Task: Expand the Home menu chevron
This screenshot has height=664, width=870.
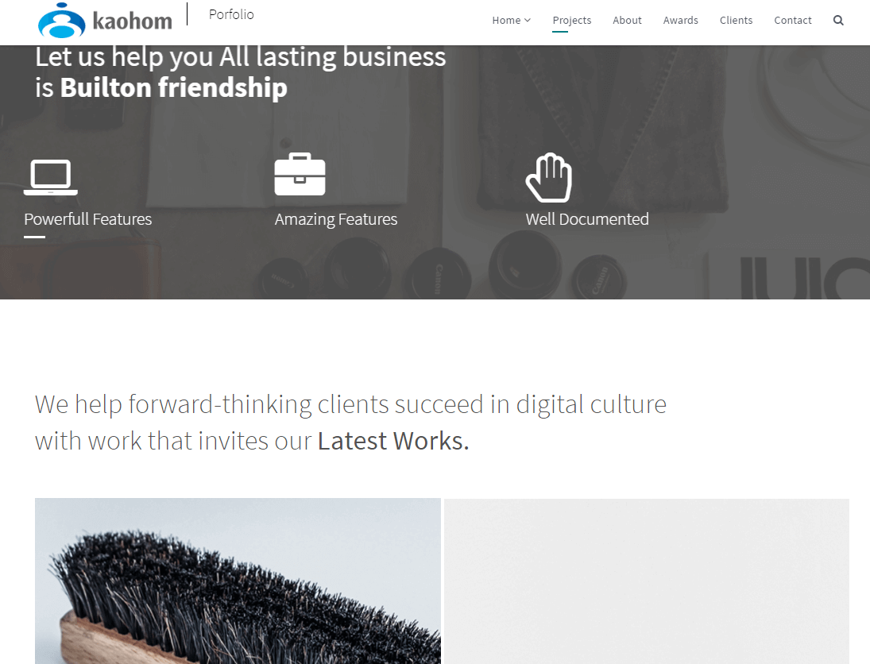Action: [x=528, y=21]
